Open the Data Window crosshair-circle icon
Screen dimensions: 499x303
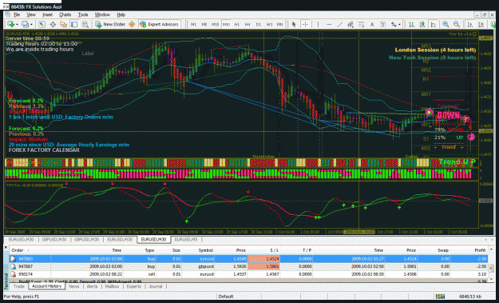(x=53, y=24)
